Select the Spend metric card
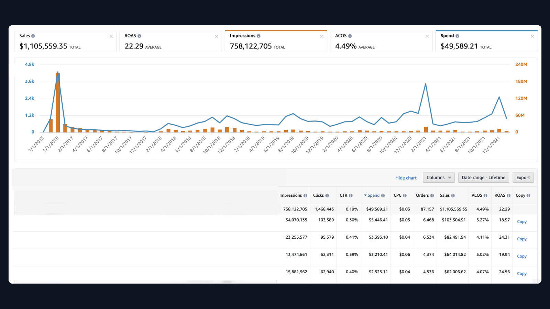The image size is (550, 309). [x=486, y=41]
